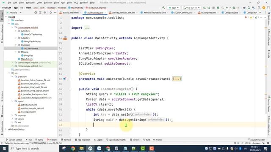Viewport: 271px width, 152px height.
Task: Expand the manifests folder
Action: click(x=9, y=20)
